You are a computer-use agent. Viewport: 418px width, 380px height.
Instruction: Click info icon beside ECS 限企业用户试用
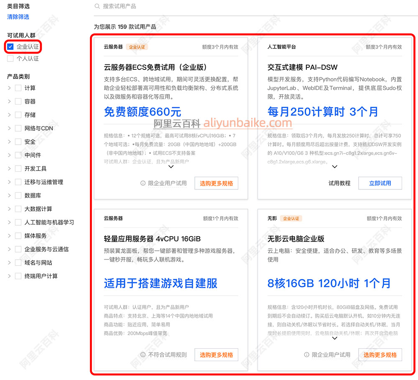pyautogui.click(x=143, y=183)
